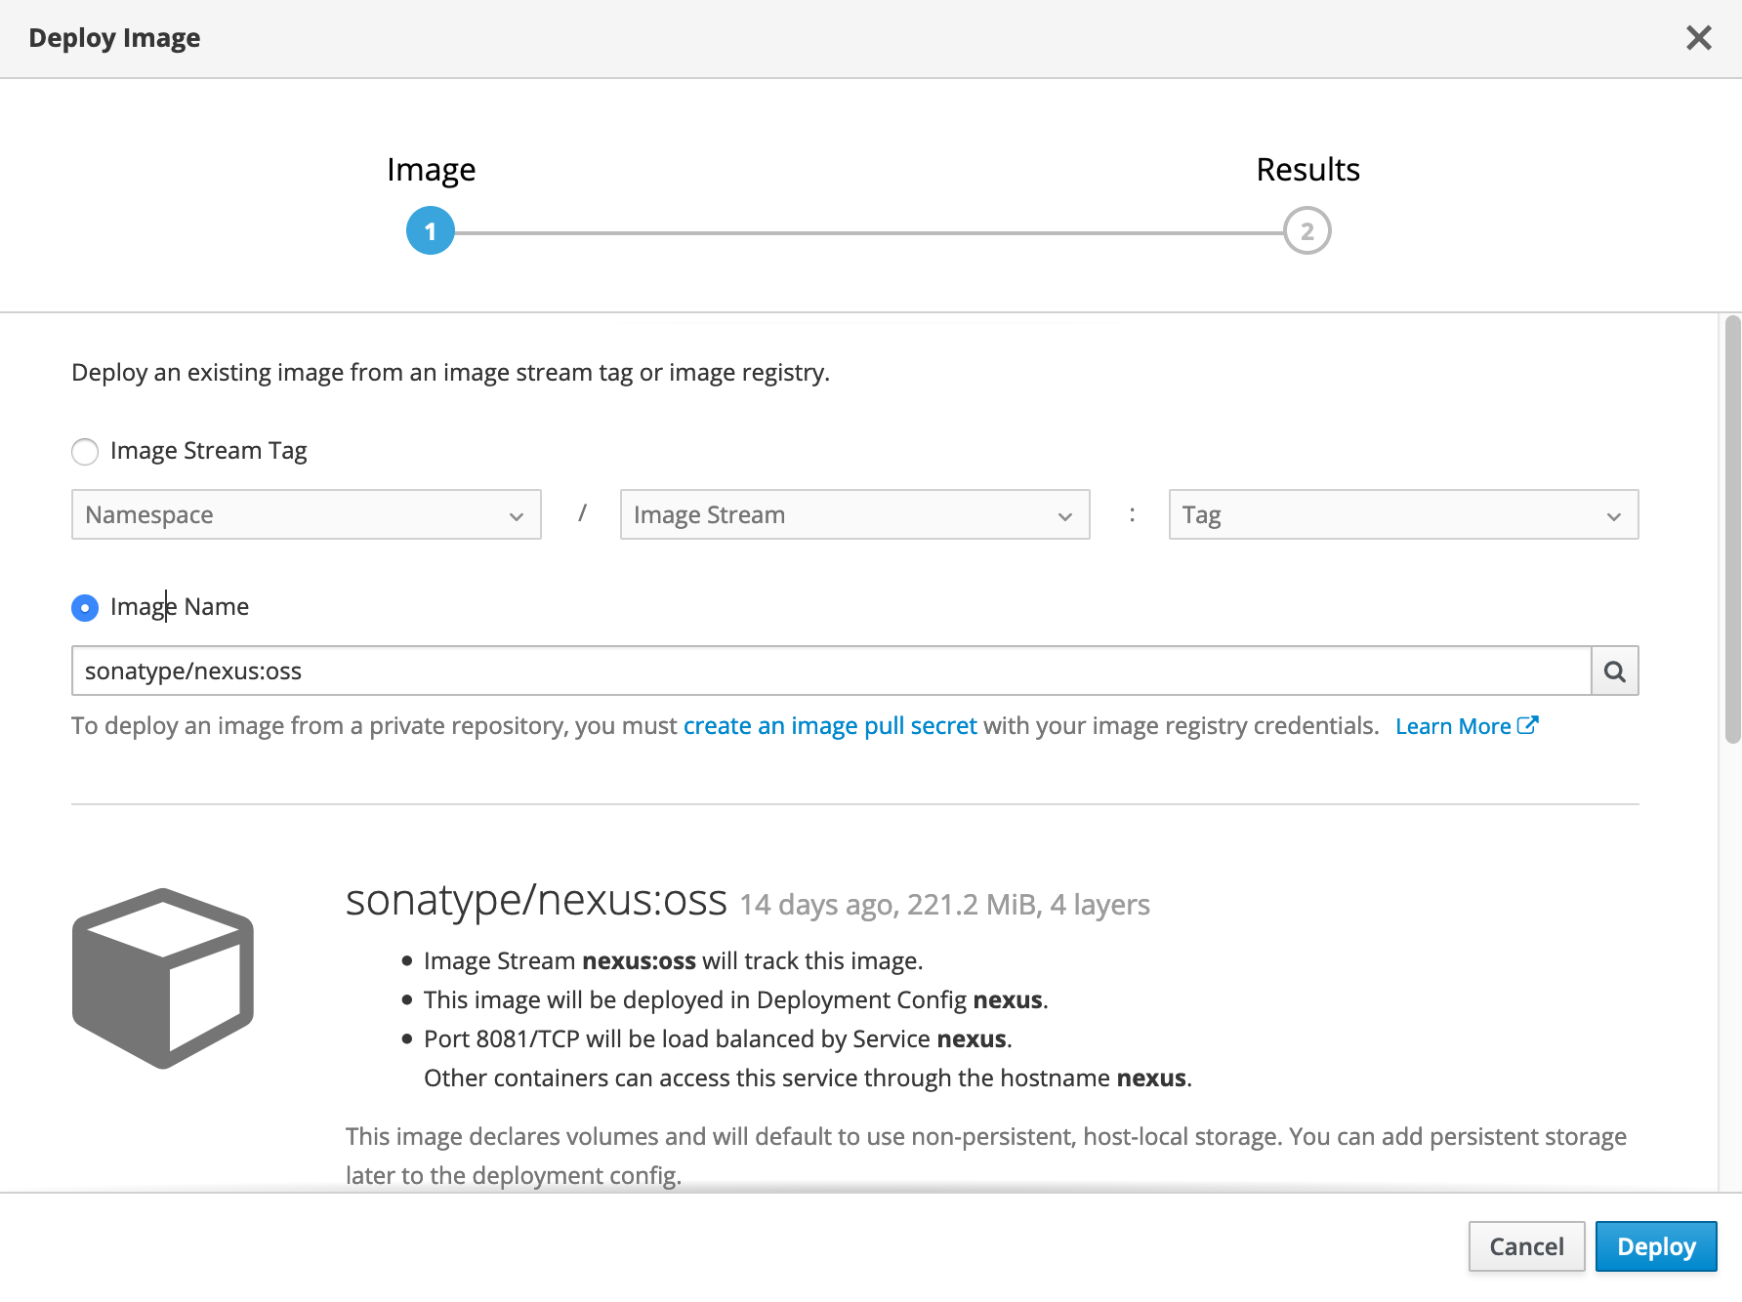Viewport: 1742px width, 1302px height.
Task: Go to wizard step 1 Image
Action: pos(431,231)
